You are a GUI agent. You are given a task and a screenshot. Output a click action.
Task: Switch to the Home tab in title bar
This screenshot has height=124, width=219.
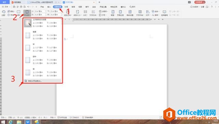pyautogui.click(x=4, y=2)
